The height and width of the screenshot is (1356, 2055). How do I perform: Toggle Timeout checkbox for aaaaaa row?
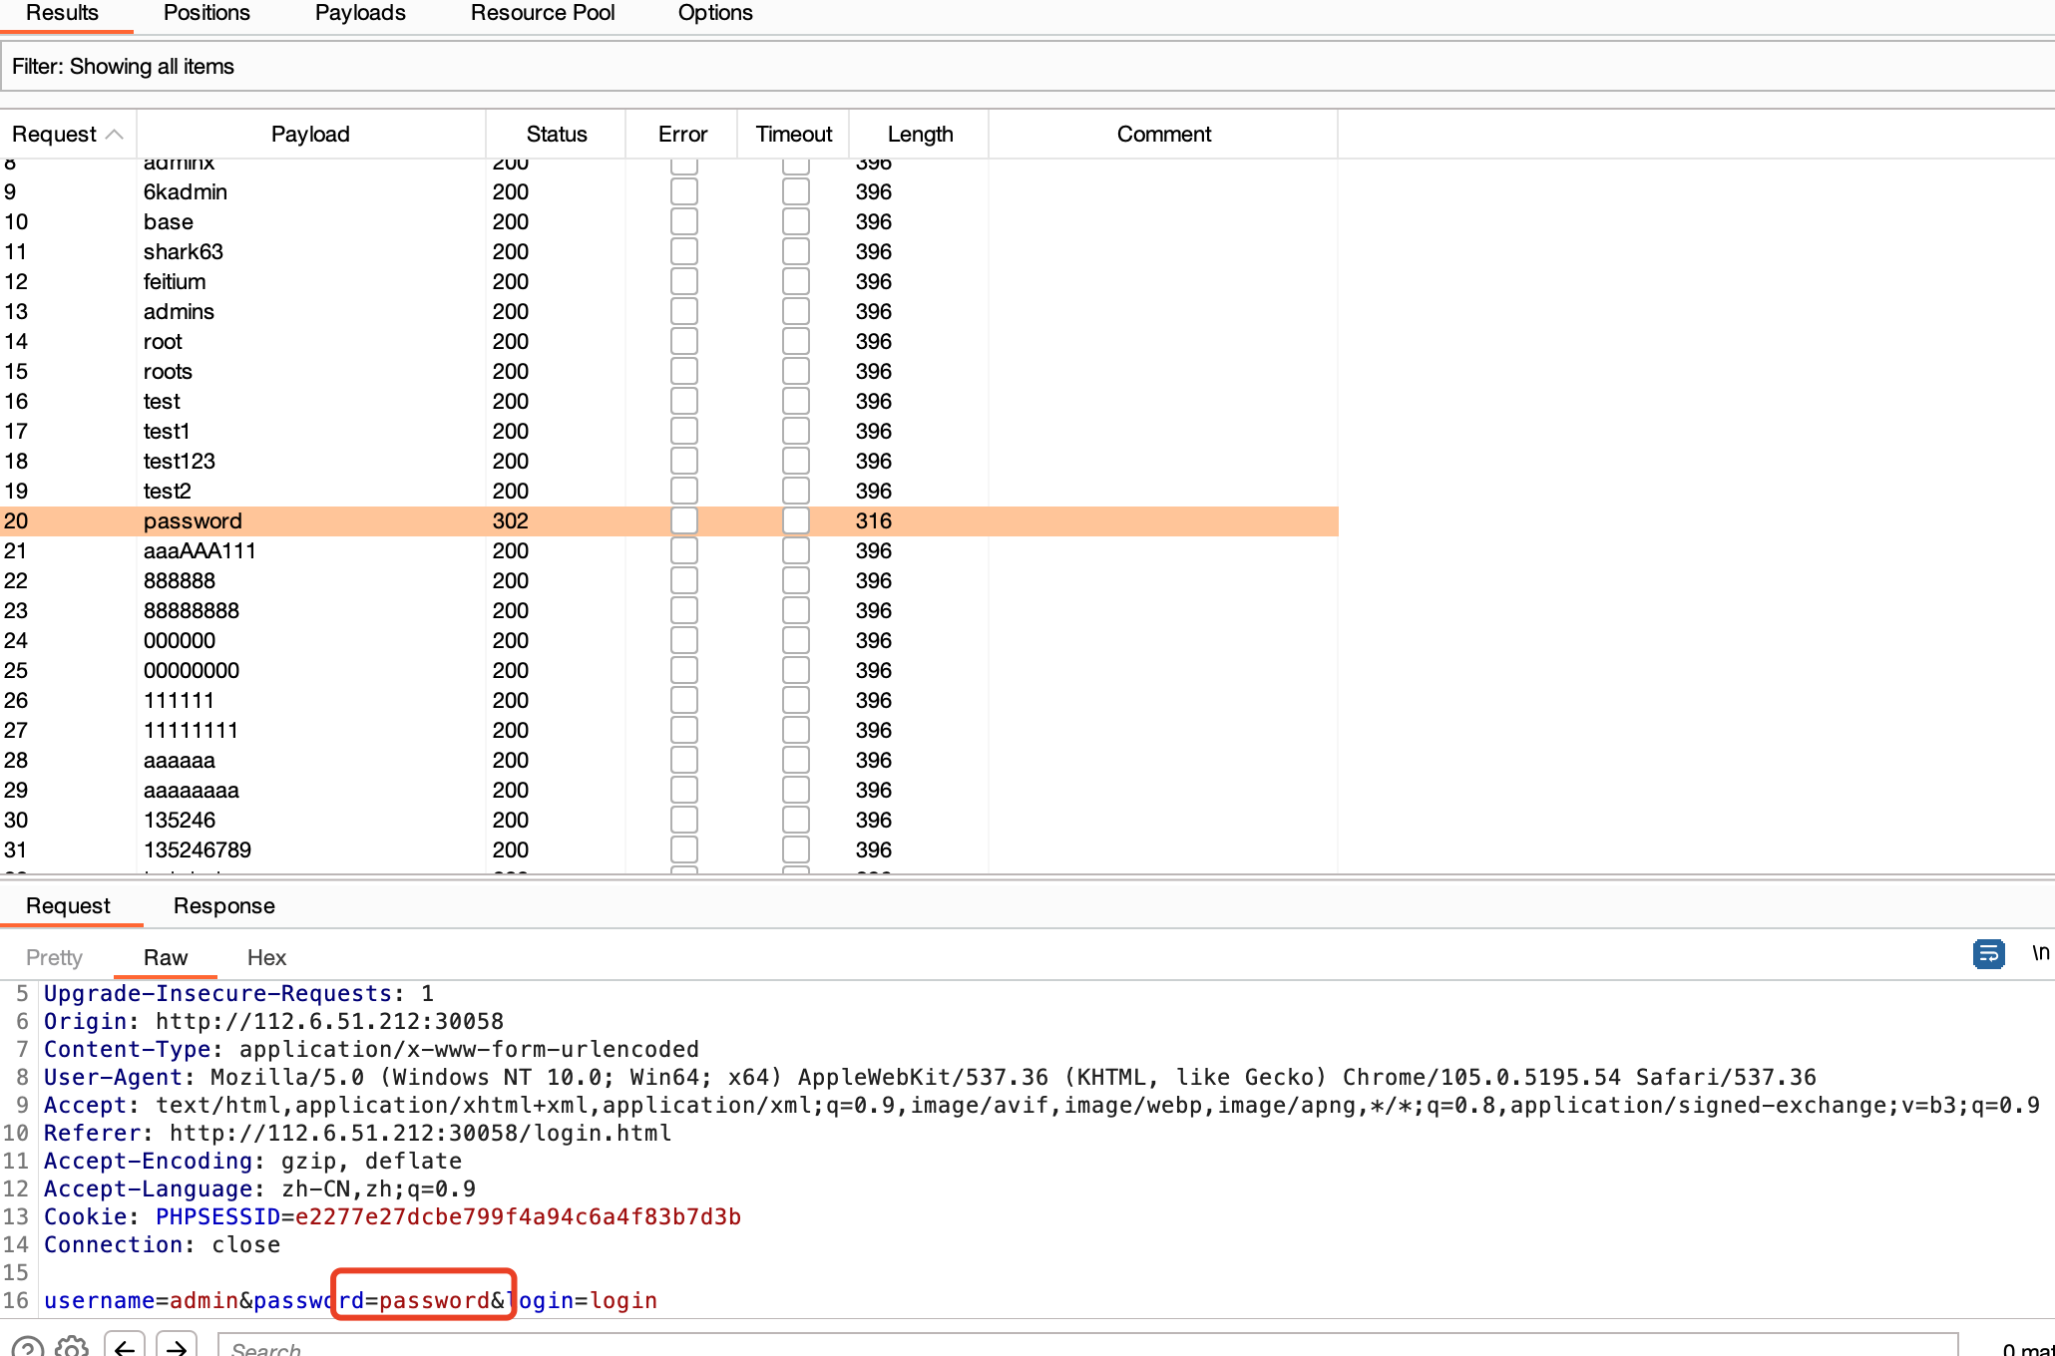click(x=796, y=760)
